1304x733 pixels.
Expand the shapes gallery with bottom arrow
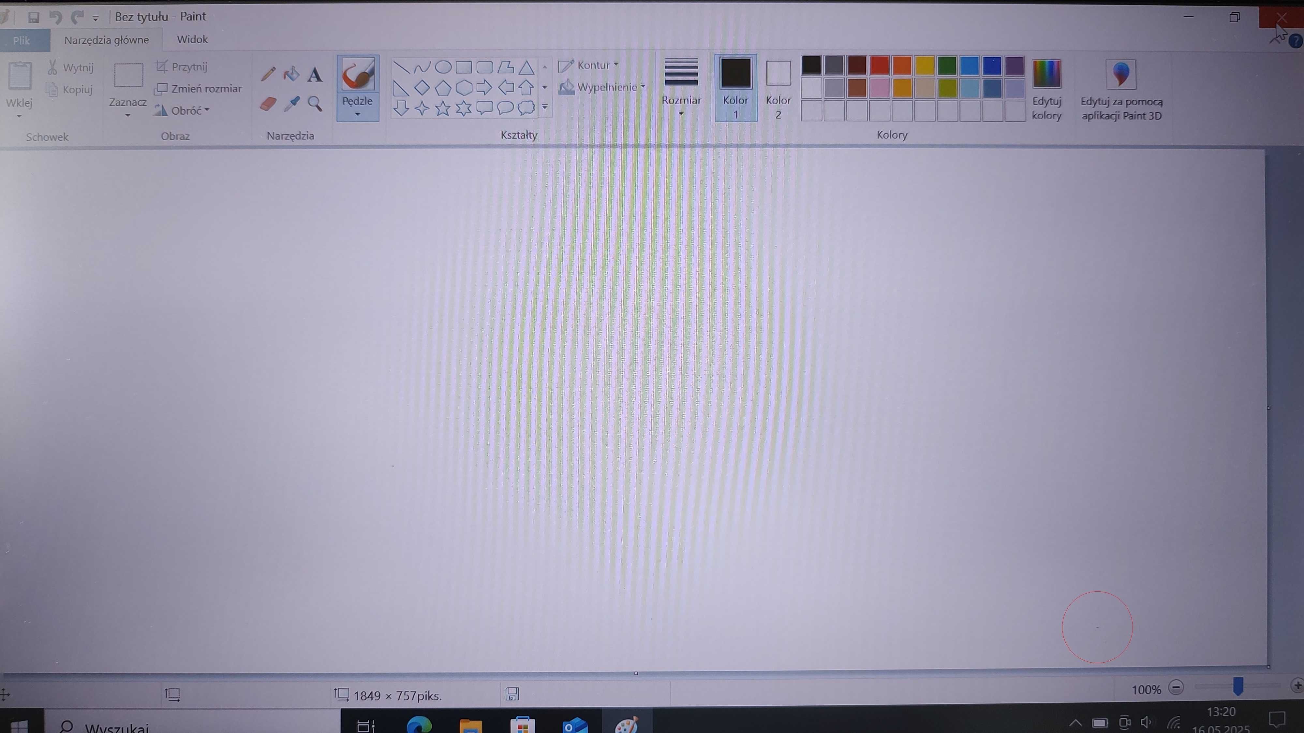[x=545, y=107]
